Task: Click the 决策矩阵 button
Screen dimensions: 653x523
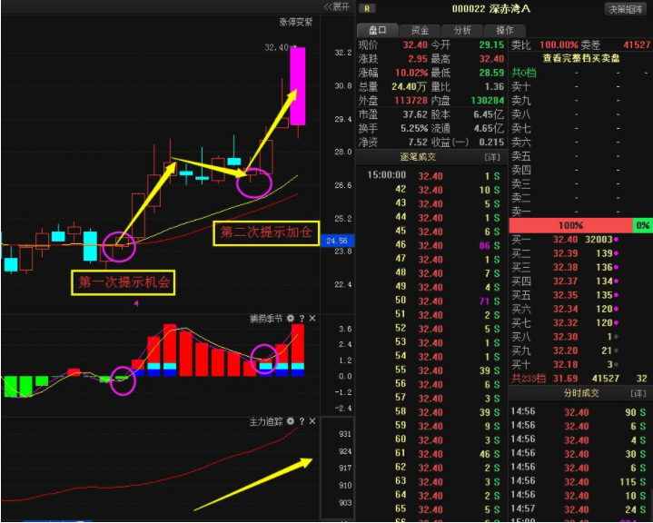Action: coord(625,9)
